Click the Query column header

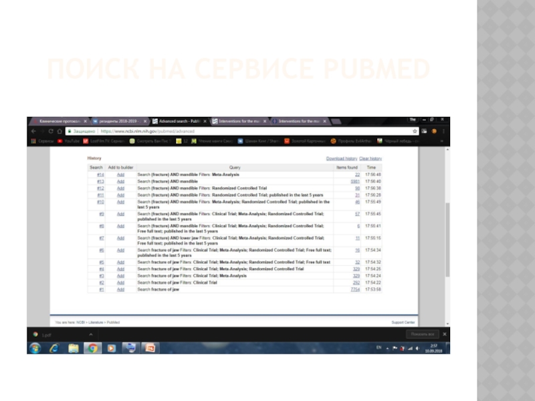(235, 168)
